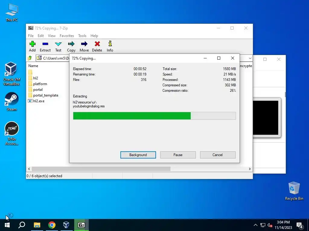This screenshot has height=231, width=309.
Task: Minimize the 72% Copying dialog
Action: click(205, 58)
